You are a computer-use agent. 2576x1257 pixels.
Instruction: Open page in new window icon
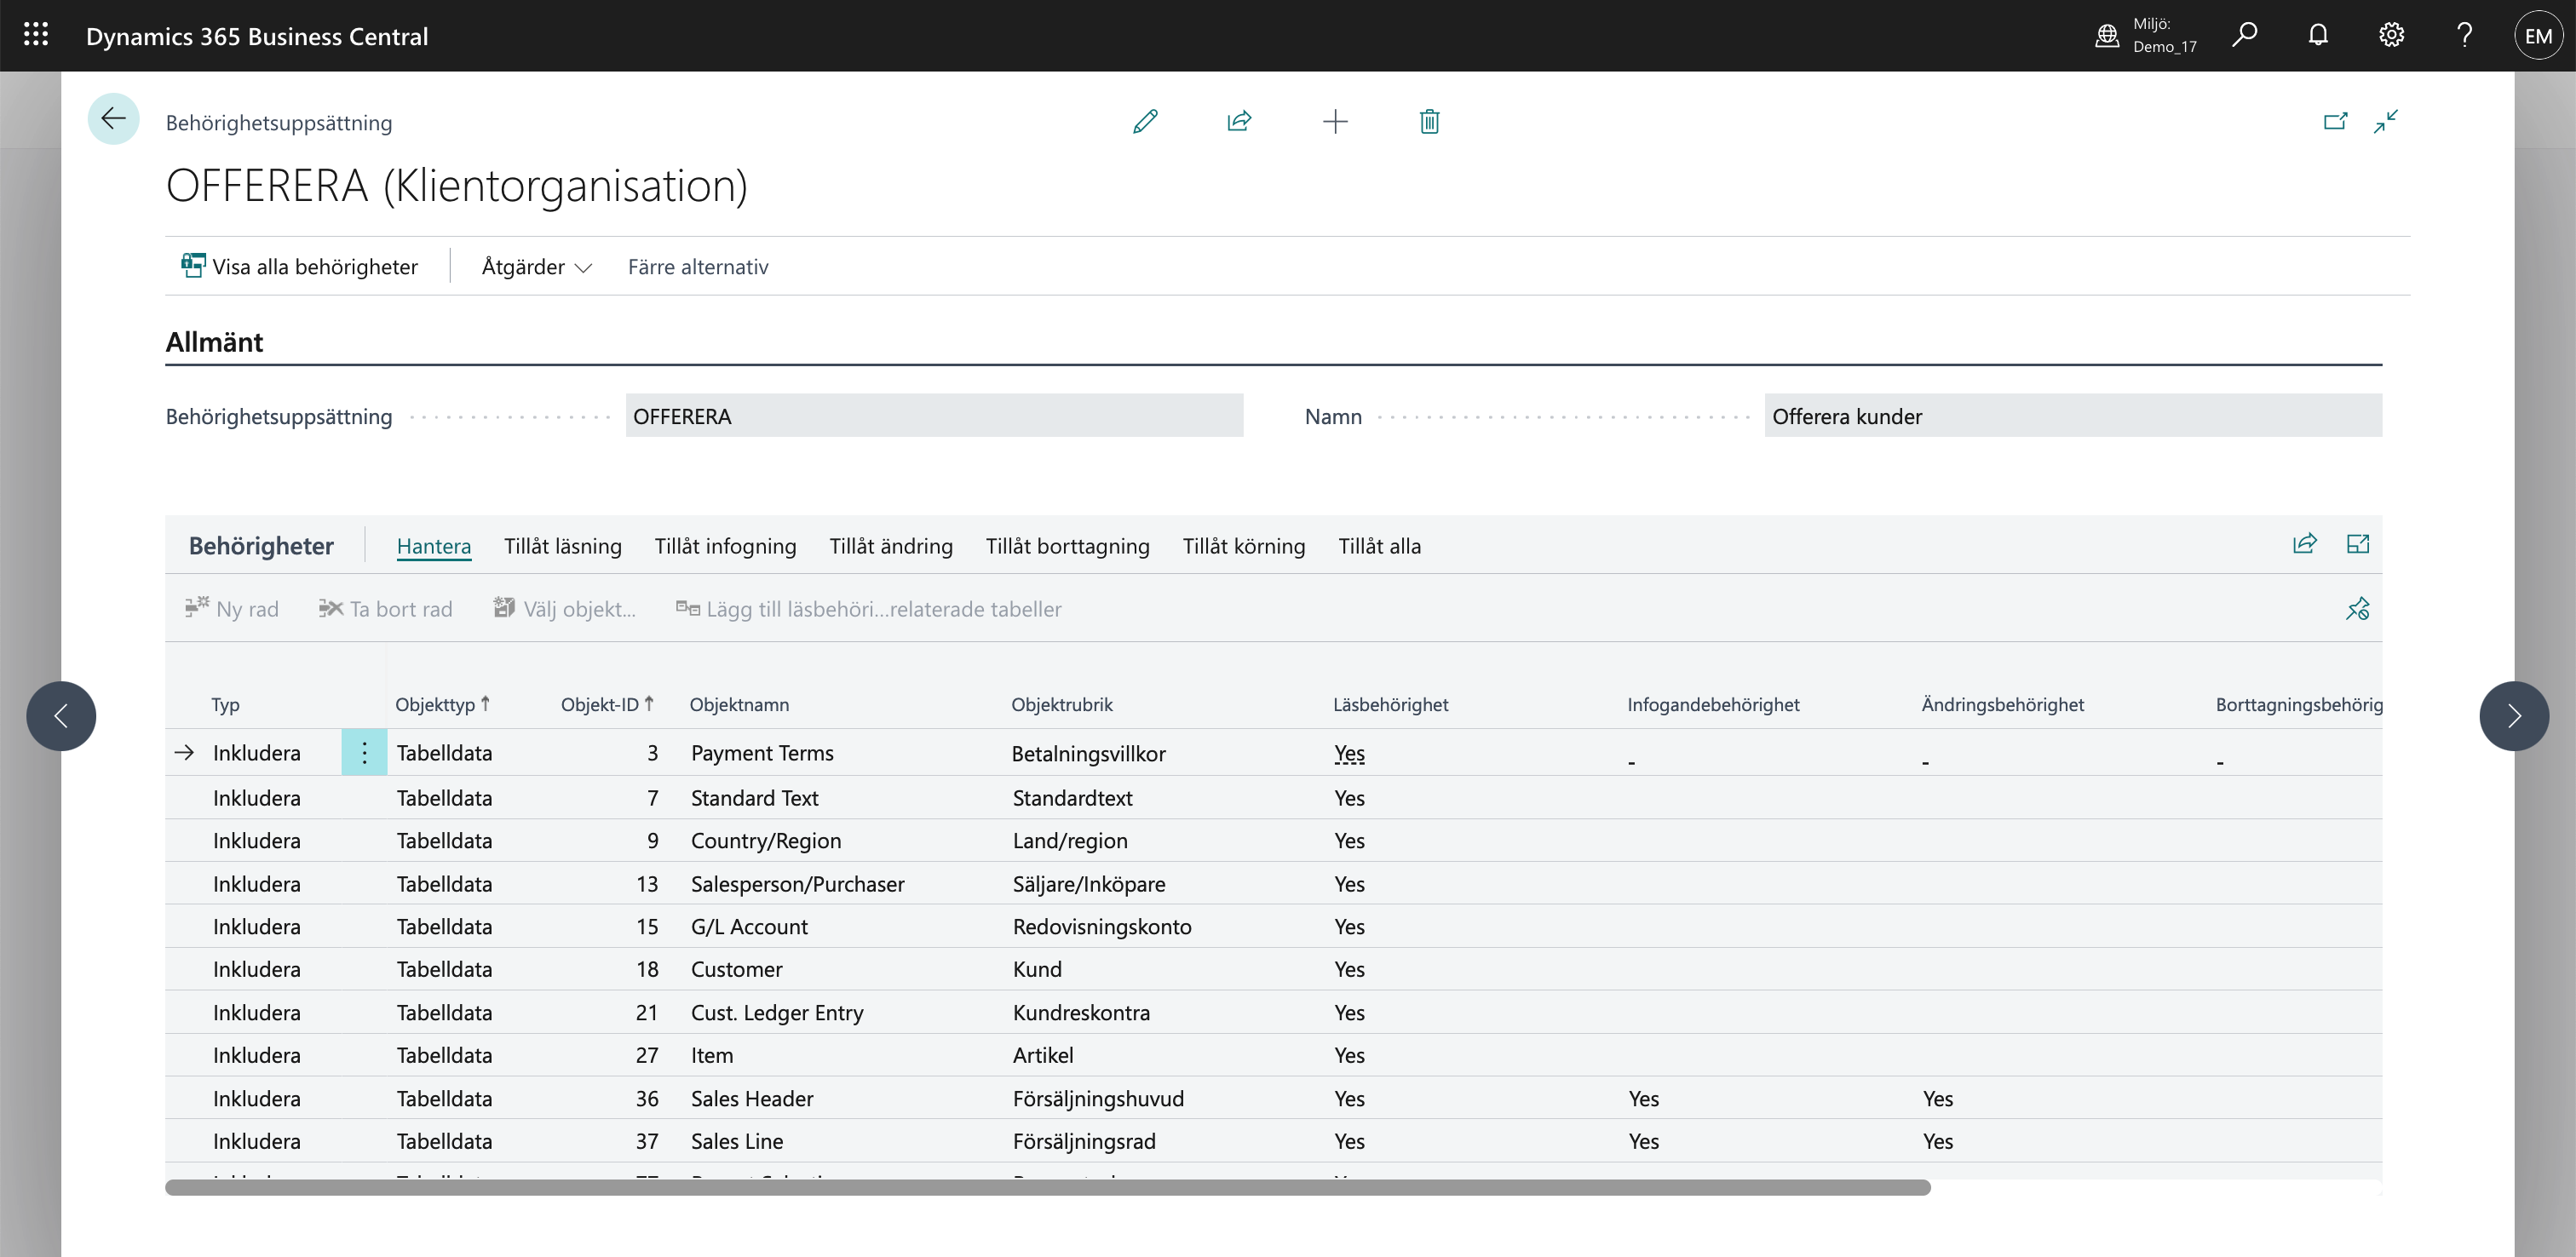tap(2335, 121)
